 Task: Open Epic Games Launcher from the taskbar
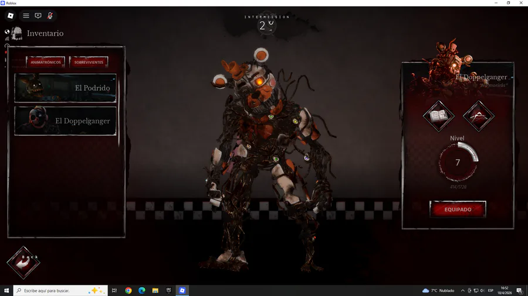[169, 290]
